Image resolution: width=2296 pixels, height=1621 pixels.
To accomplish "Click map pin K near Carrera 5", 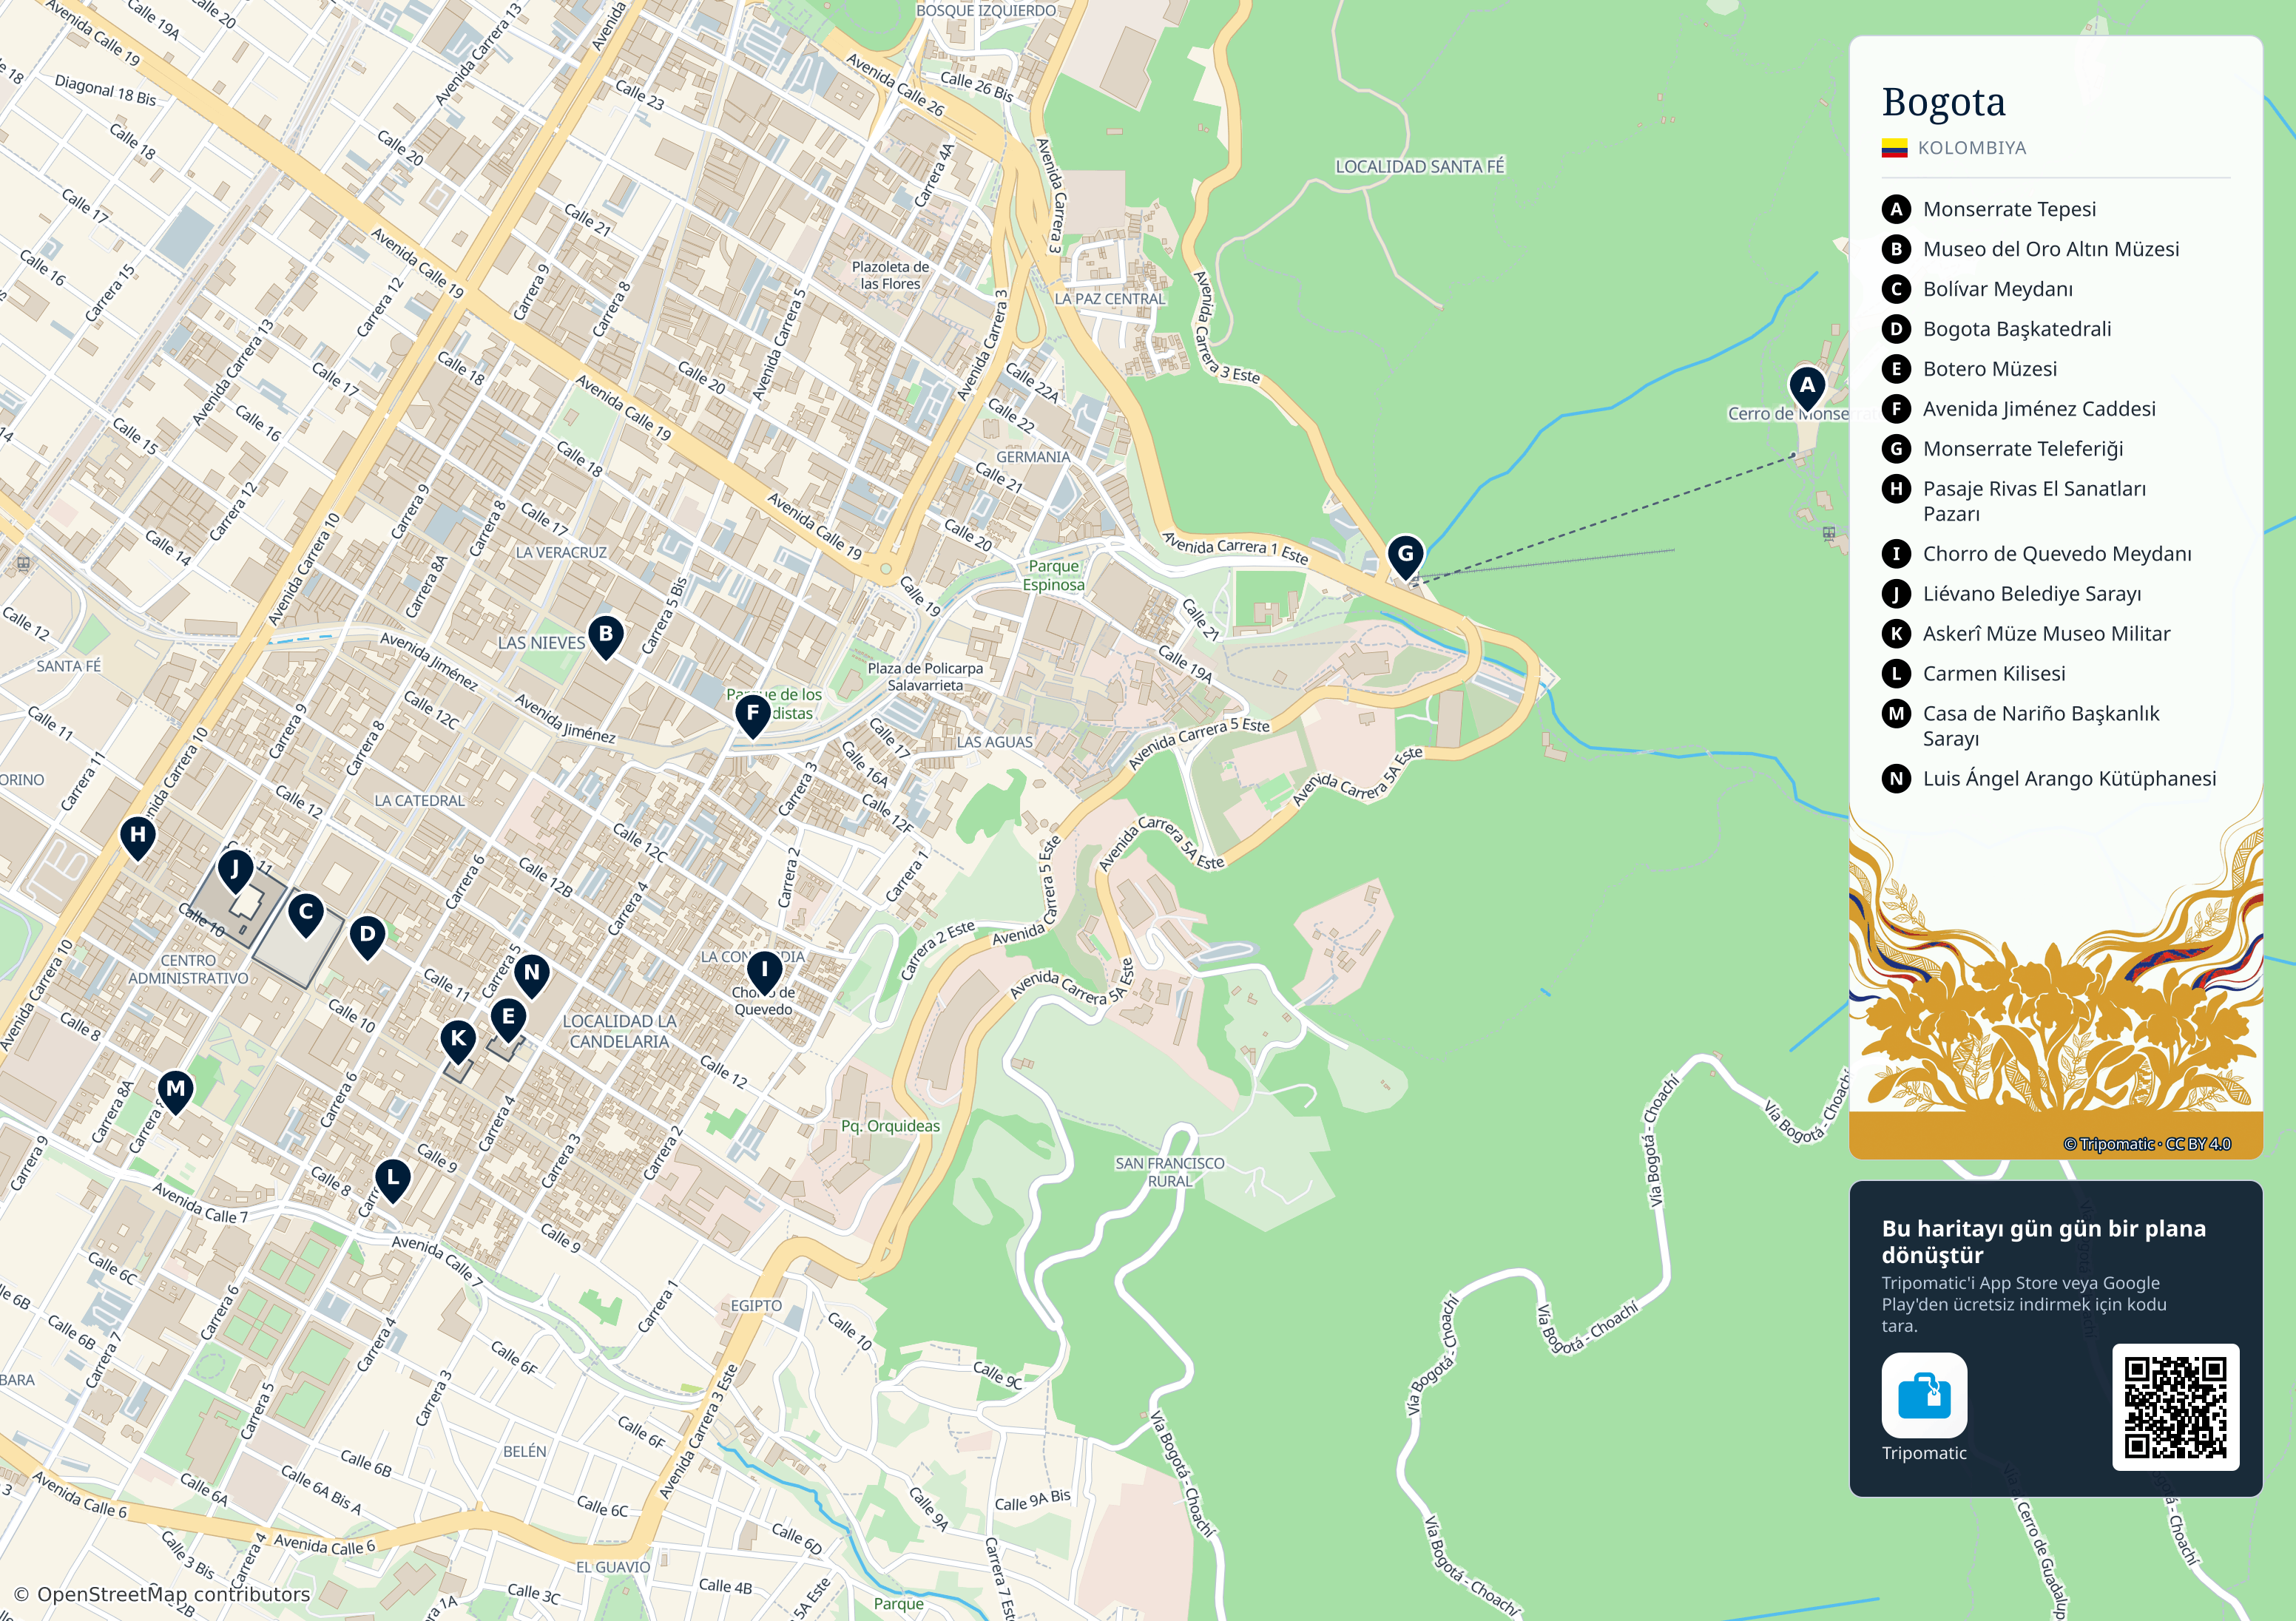I will [458, 1041].
